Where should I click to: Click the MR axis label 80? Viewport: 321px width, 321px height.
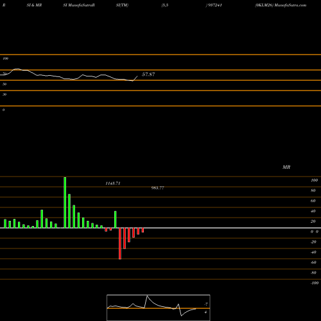pyautogui.click(x=313, y=191)
